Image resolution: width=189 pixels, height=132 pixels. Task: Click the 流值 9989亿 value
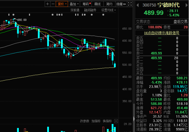pyautogui.click(x=182, y=129)
